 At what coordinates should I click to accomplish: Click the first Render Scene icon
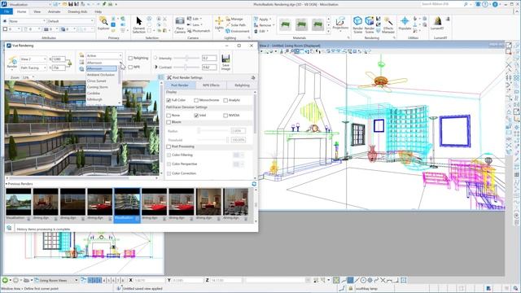[358, 24]
